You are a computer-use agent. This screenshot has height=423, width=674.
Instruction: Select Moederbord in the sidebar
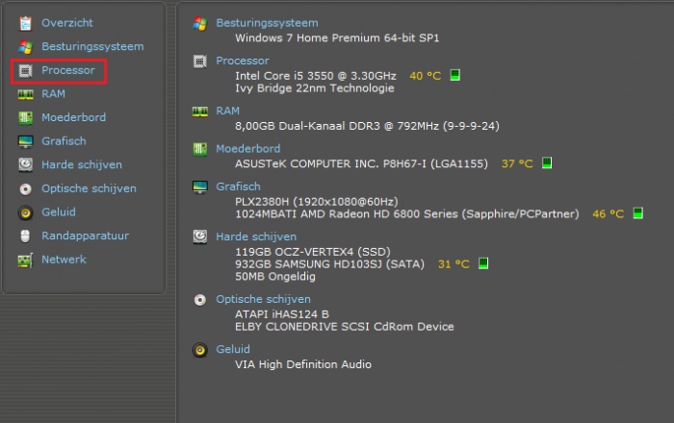click(x=73, y=117)
